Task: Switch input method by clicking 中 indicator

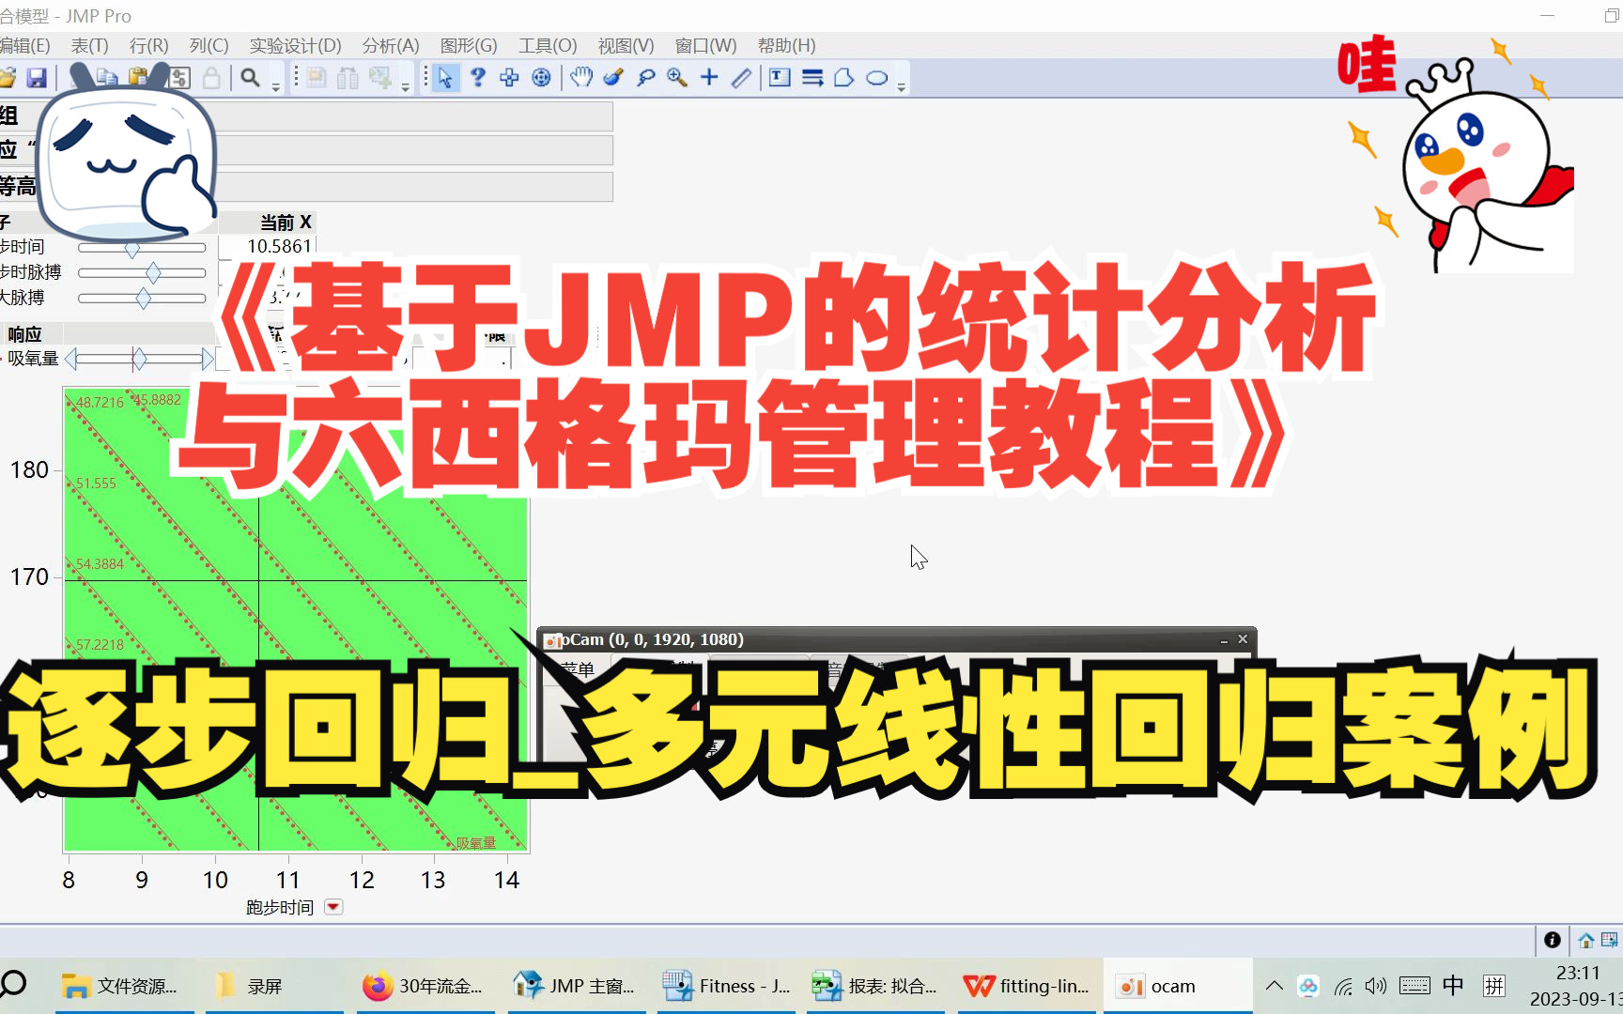Action: 1452,985
